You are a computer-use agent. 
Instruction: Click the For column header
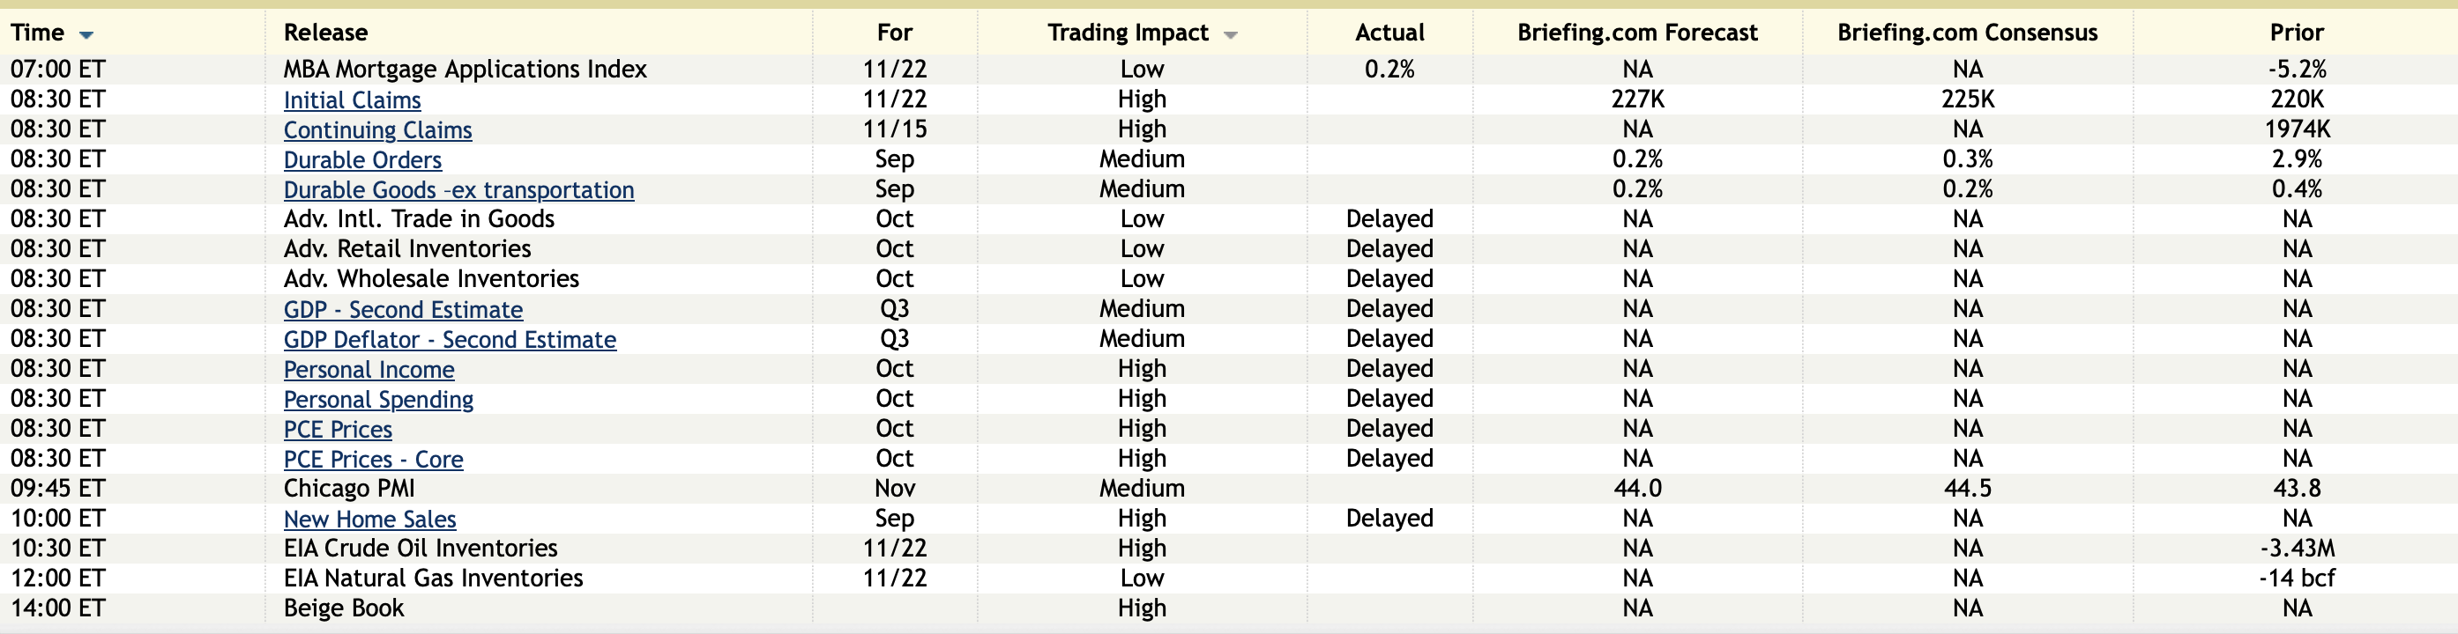pos(894,33)
